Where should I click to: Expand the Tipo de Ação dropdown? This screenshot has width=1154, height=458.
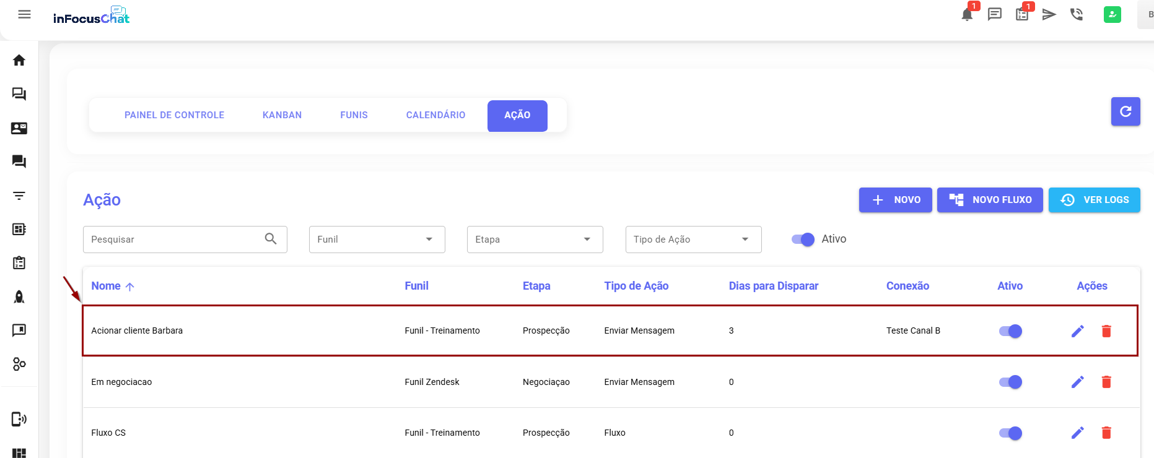(x=693, y=240)
